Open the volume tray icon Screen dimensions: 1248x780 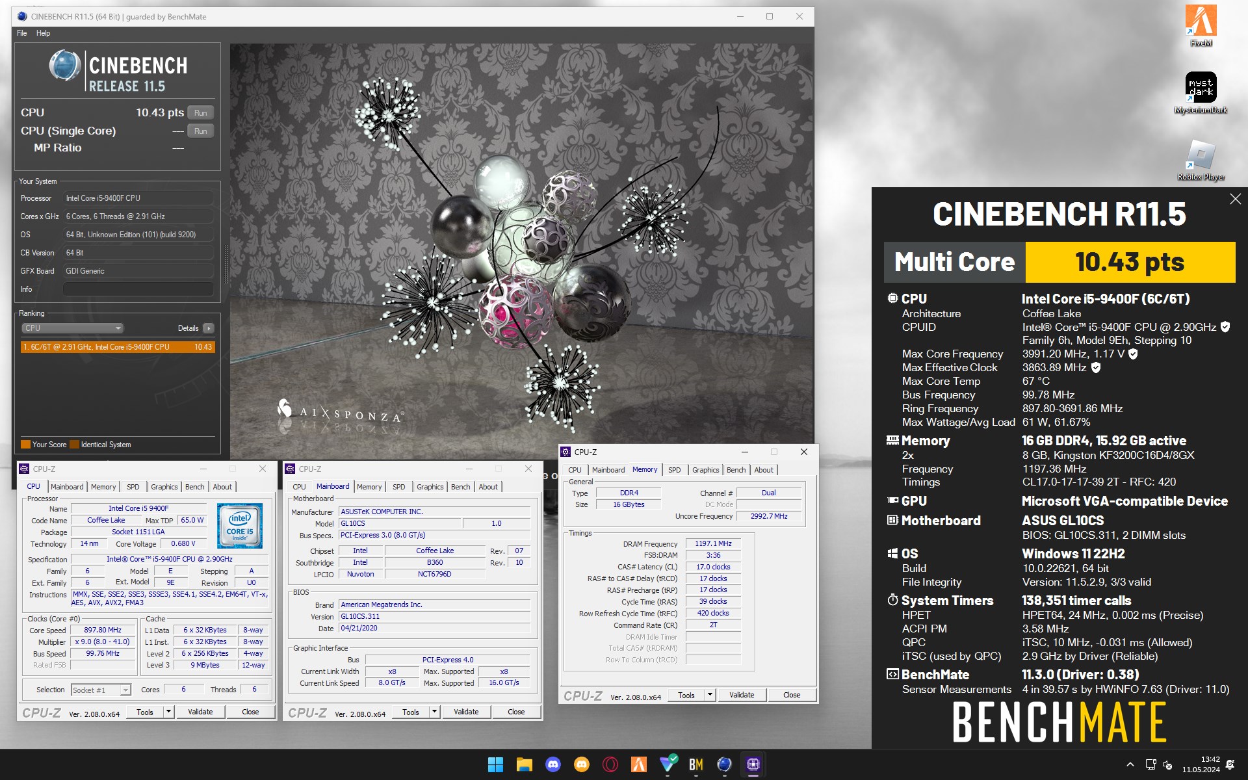(1167, 764)
